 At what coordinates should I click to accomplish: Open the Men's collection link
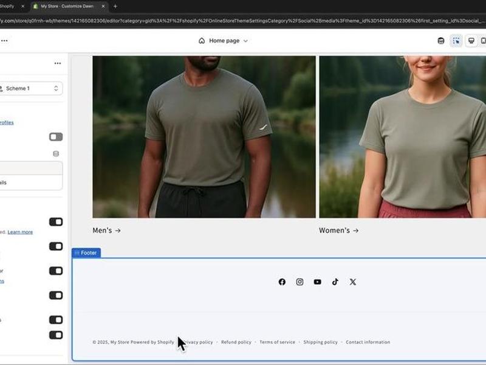coord(107,231)
